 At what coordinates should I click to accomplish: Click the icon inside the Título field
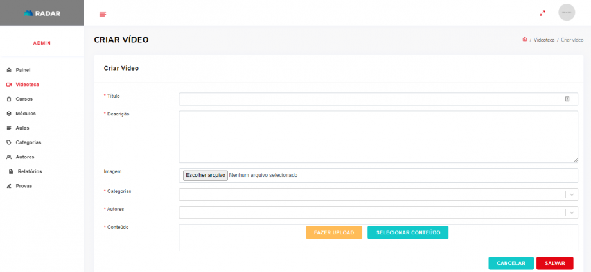point(567,99)
